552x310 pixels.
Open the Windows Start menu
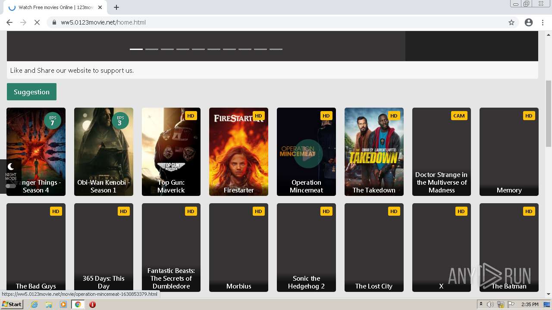[12, 304]
